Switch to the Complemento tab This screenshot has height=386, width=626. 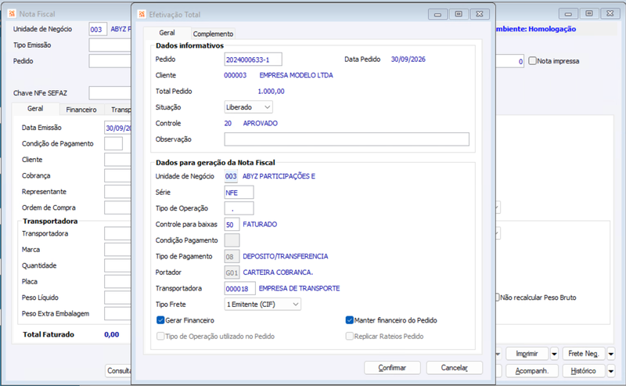(213, 34)
